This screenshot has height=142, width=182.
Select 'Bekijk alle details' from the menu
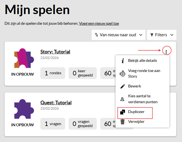coord(142,60)
